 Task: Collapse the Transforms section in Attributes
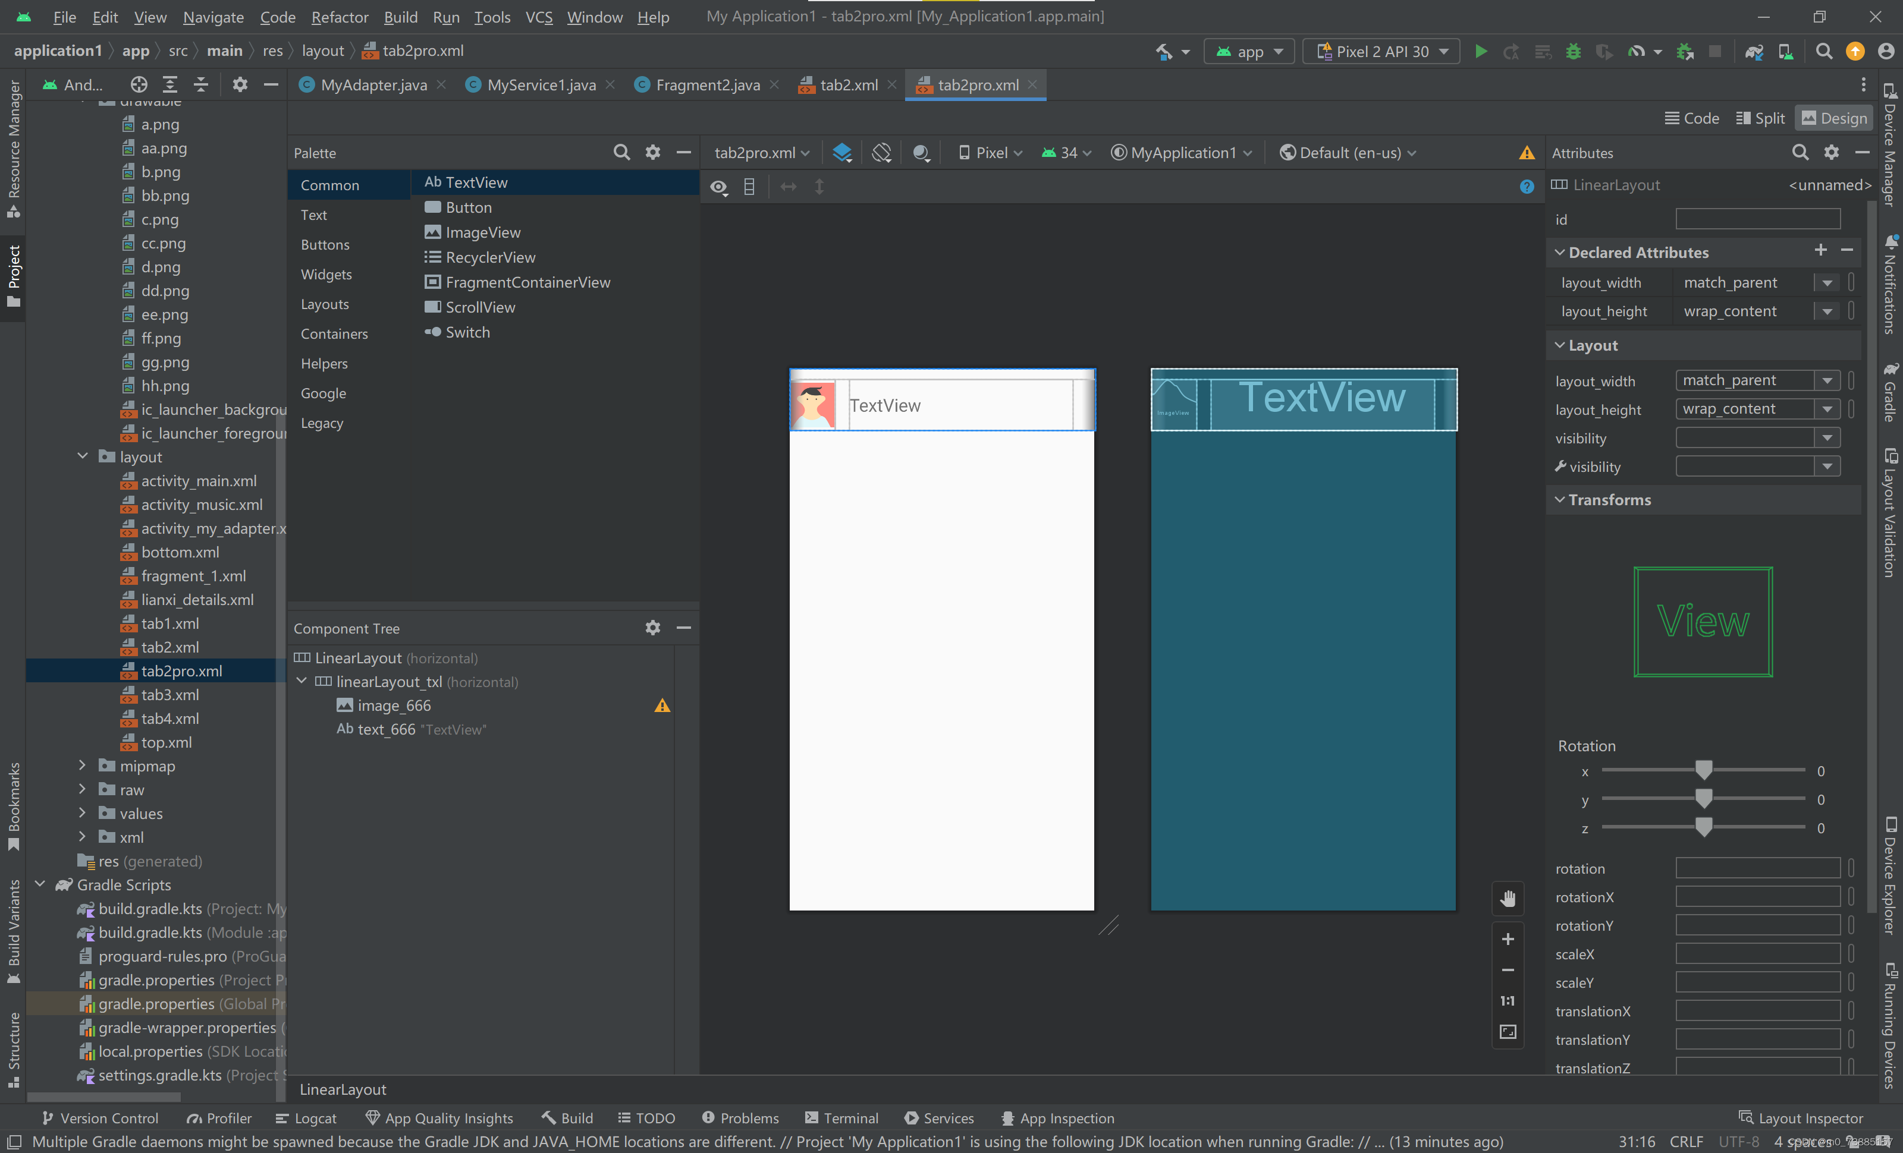[1559, 499]
